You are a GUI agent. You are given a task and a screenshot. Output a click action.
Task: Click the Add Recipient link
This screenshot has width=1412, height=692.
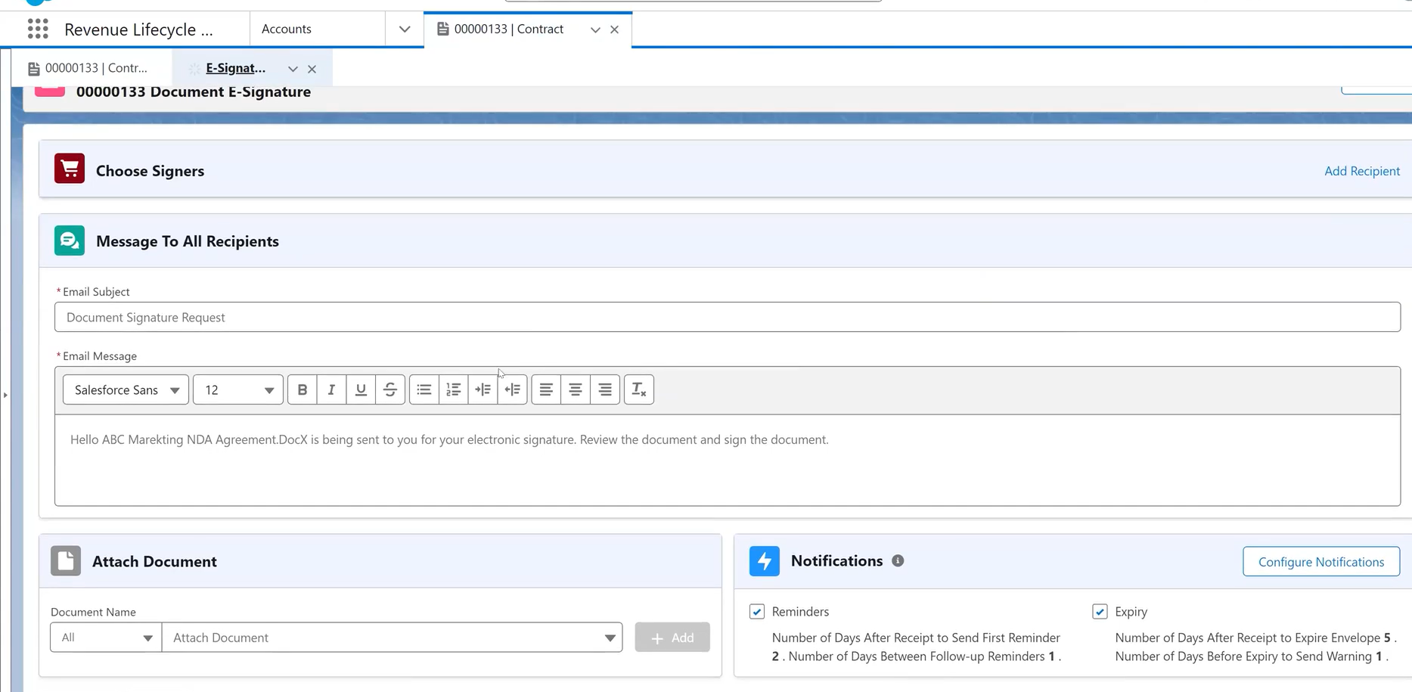pos(1361,171)
